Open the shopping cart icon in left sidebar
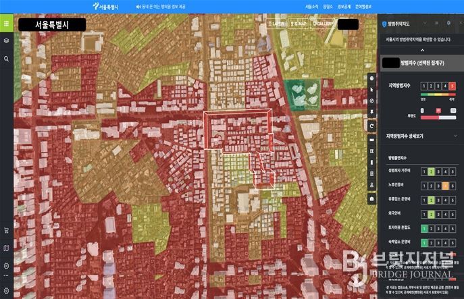The image size is (464, 299). click(x=6, y=230)
